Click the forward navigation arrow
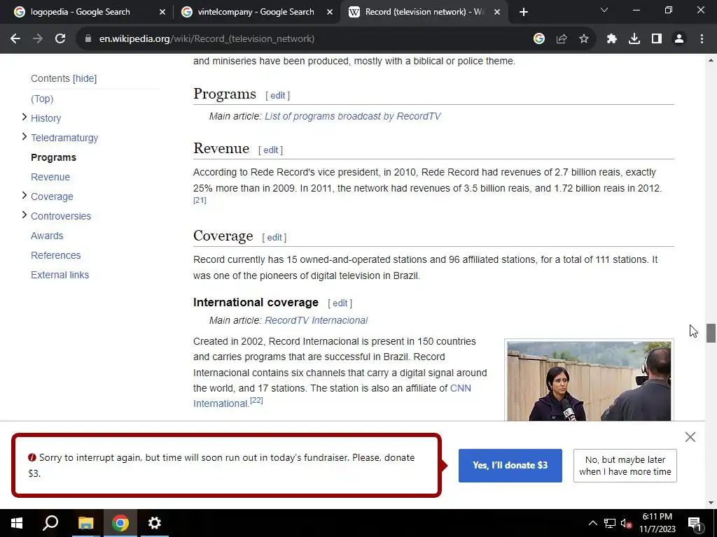 (x=38, y=39)
